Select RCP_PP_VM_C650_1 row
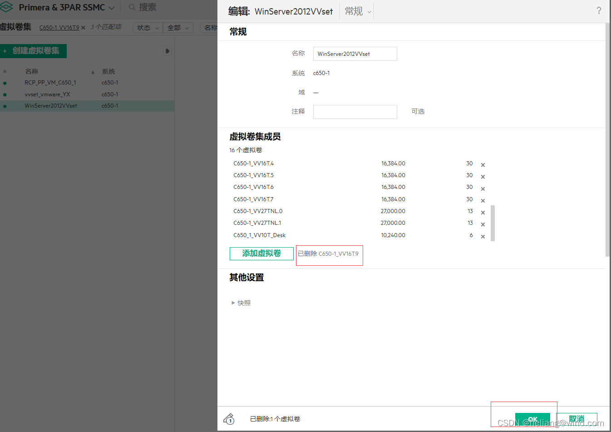The height and width of the screenshot is (432, 611). 87,83
